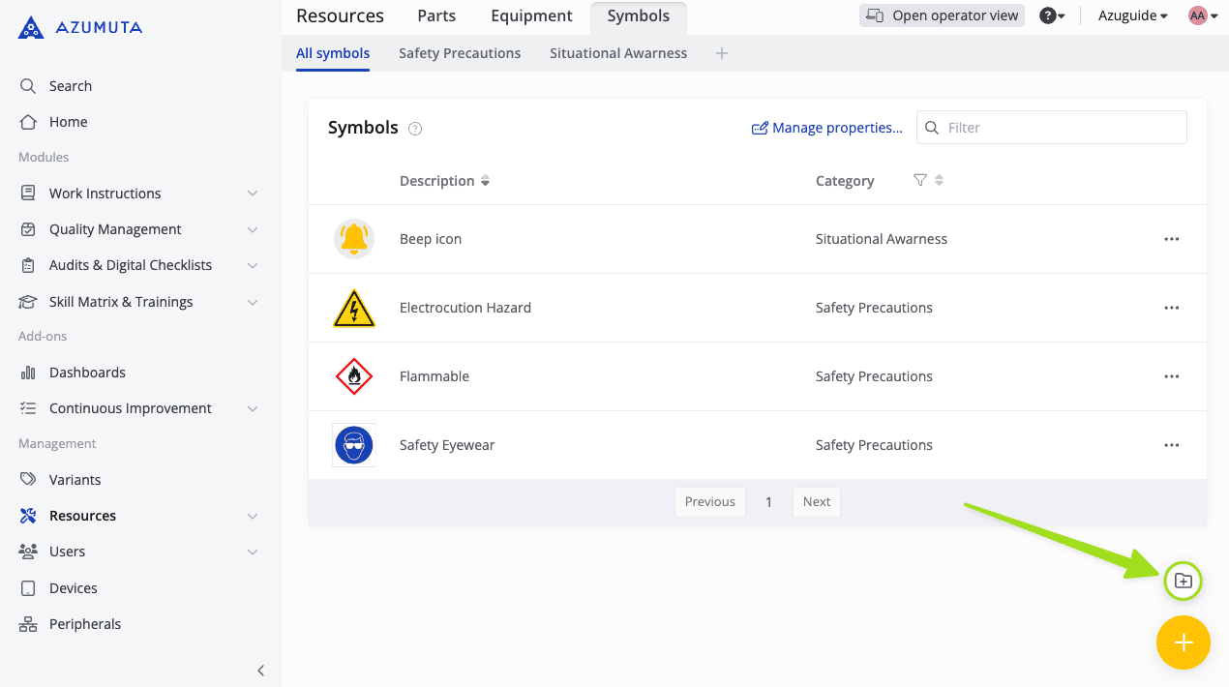Switch to the Equipment tab
1229x687 pixels.
pos(531,15)
